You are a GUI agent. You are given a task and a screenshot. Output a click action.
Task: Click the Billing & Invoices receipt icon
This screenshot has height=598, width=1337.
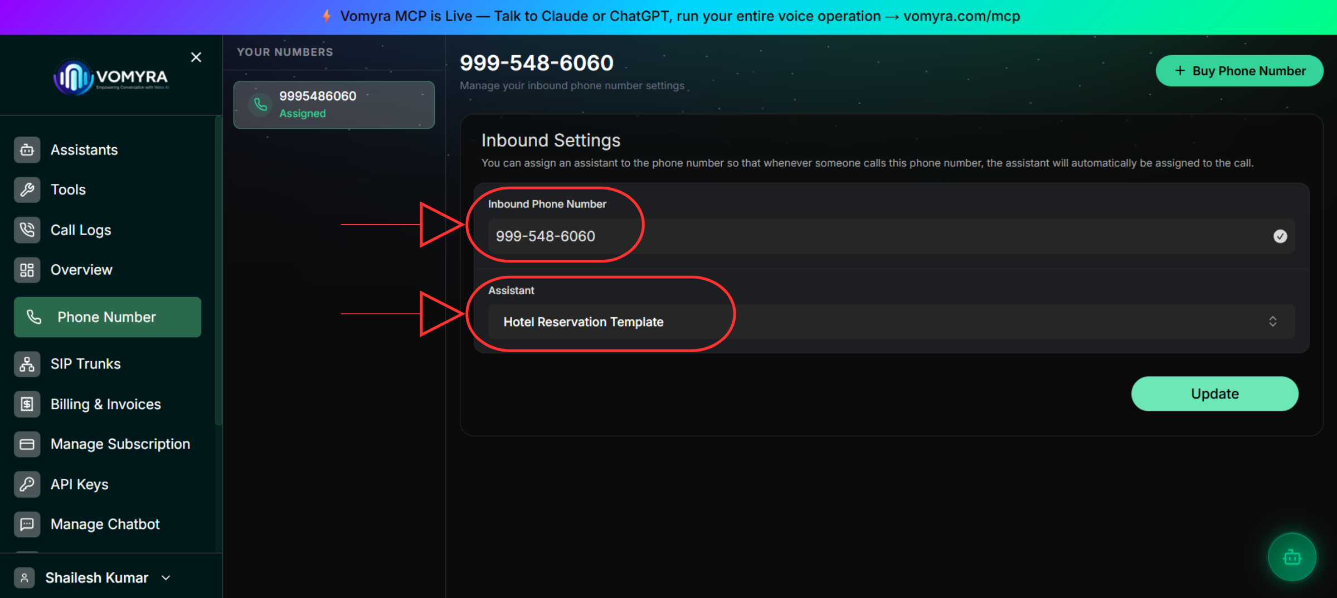(x=27, y=404)
